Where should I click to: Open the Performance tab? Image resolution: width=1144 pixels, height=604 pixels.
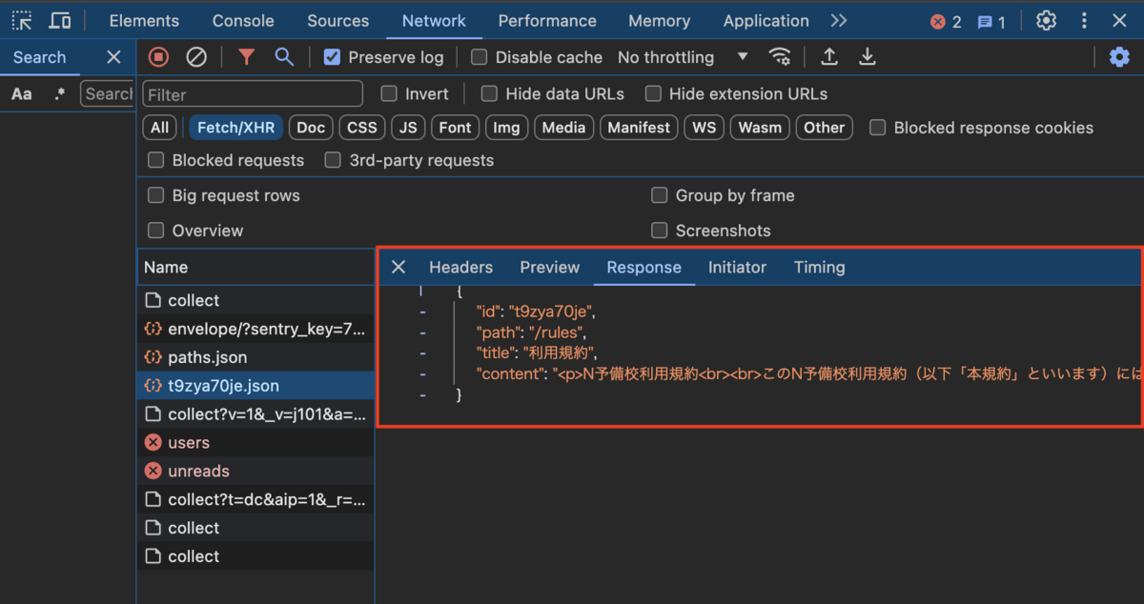pyautogui.click(x=549, y=20)
